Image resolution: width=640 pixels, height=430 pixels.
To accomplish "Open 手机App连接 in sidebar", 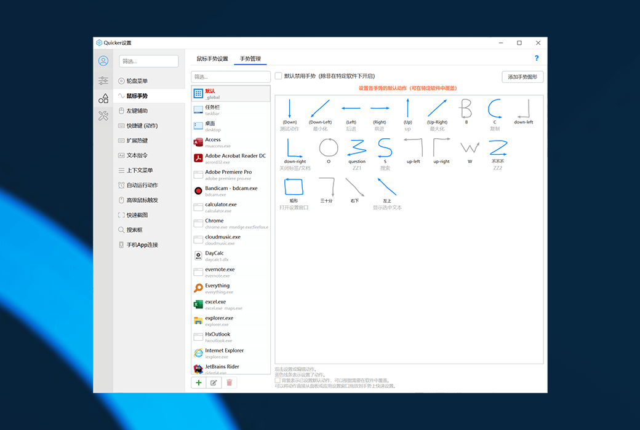I will coord(149,244).
